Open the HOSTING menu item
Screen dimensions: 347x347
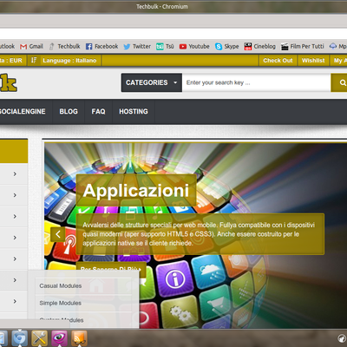[x=134, y=112]
